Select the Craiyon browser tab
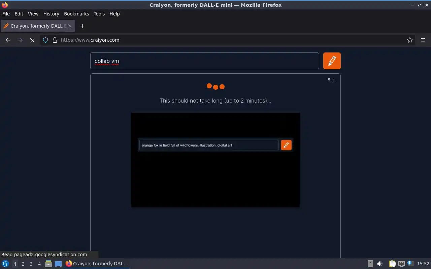The height and width of the screenshot is (269, 431). tap(38, 26)
